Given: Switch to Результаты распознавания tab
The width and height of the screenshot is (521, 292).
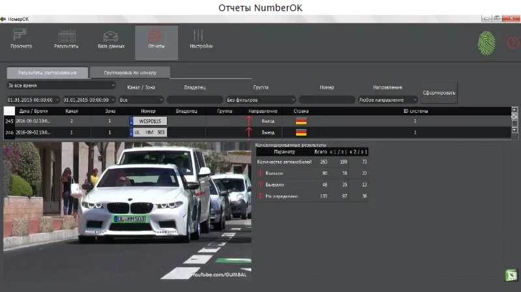Looking at the screenshot, I should click(47, 73).
